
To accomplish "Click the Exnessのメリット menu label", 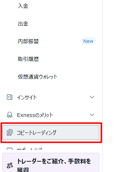I will 35,115.
